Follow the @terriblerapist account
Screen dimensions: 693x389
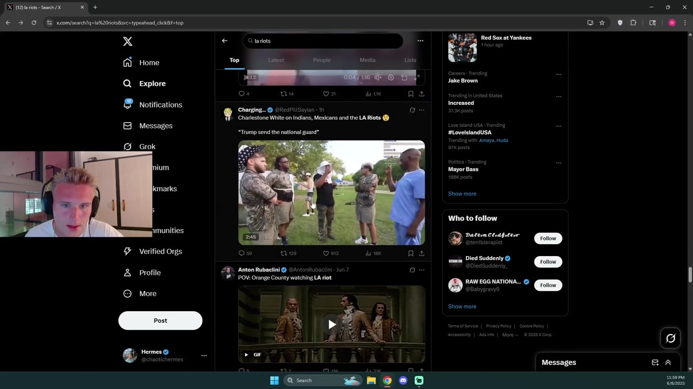click(548, 238)
